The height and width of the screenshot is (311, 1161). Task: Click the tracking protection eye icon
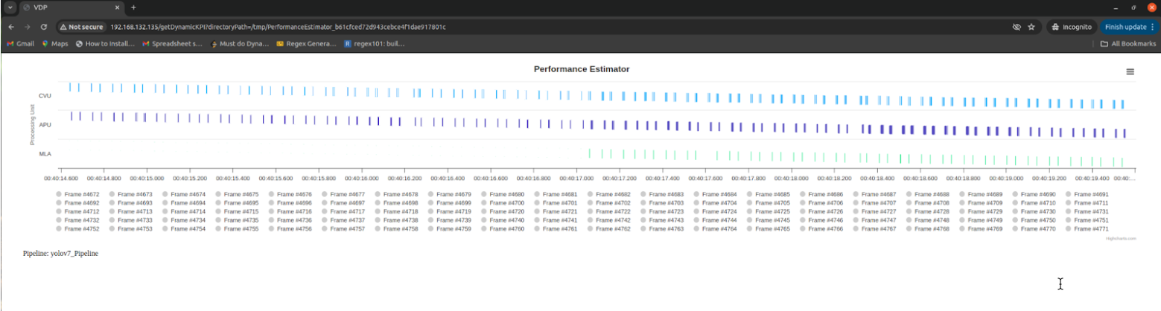pyautogui.click(x=1016, y=27)
